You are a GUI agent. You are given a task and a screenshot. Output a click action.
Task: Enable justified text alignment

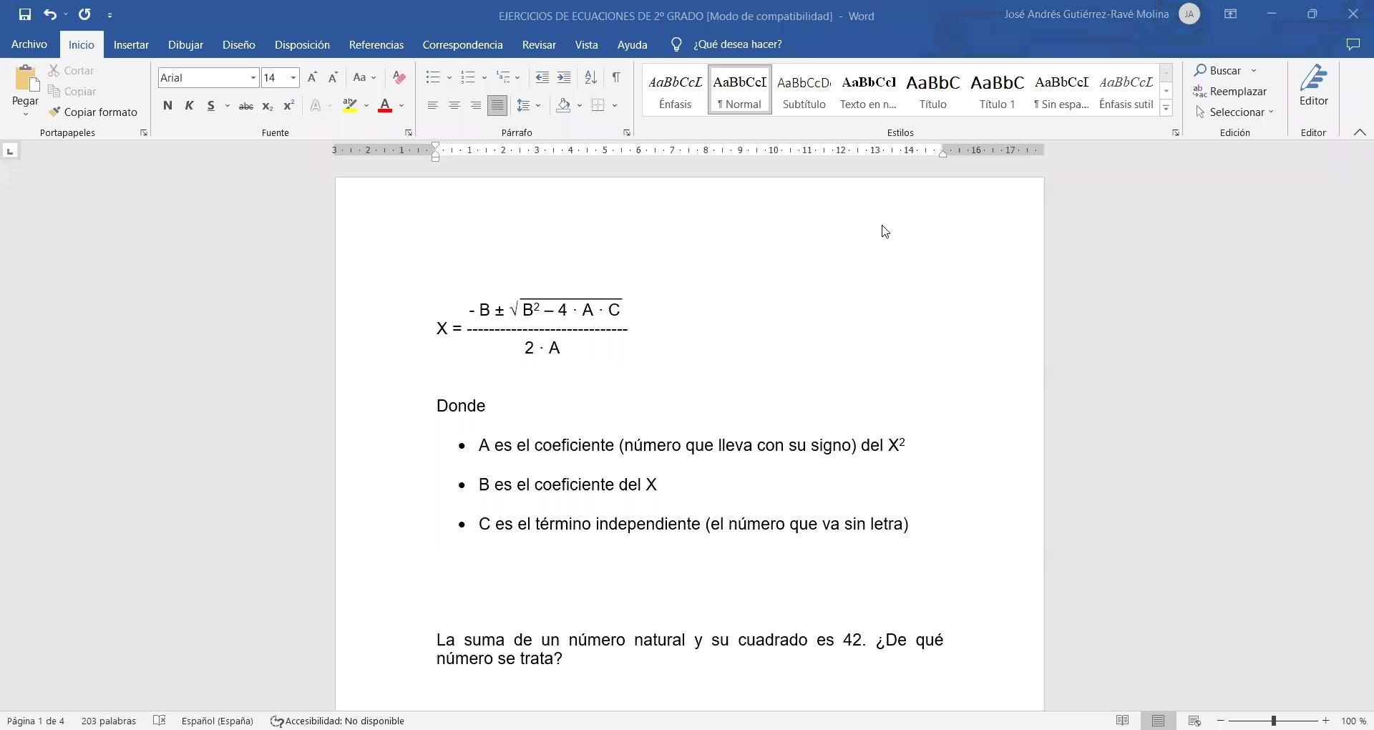click(x=497, y=106)
